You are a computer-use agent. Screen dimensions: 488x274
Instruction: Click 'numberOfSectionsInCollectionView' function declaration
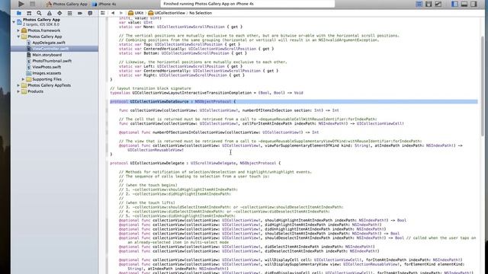219,132
